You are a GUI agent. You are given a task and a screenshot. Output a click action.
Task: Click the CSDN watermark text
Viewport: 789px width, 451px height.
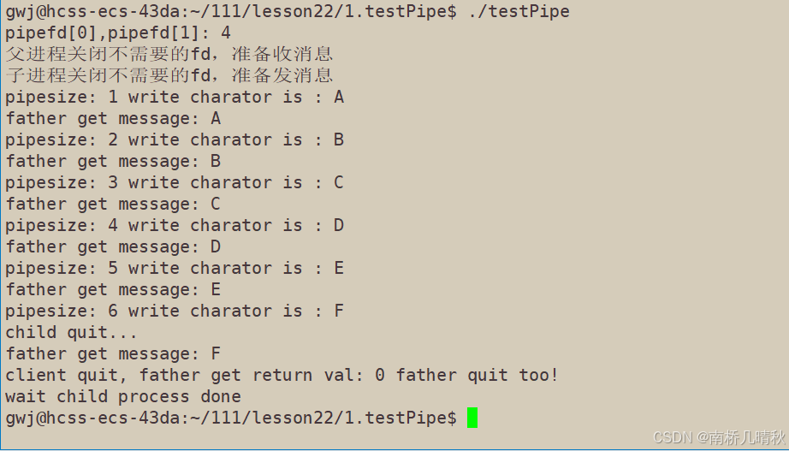[x=718, y=437]
